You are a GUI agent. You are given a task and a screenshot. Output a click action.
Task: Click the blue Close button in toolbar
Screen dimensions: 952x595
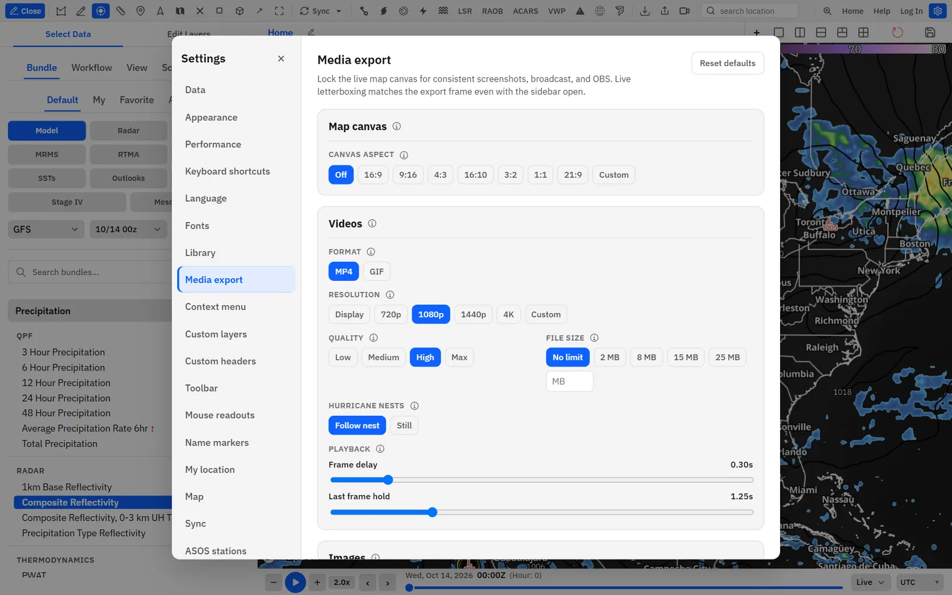[25, 11]
